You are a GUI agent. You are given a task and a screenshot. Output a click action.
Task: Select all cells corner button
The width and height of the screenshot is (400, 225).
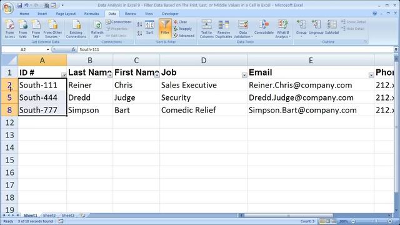(9, 61)
